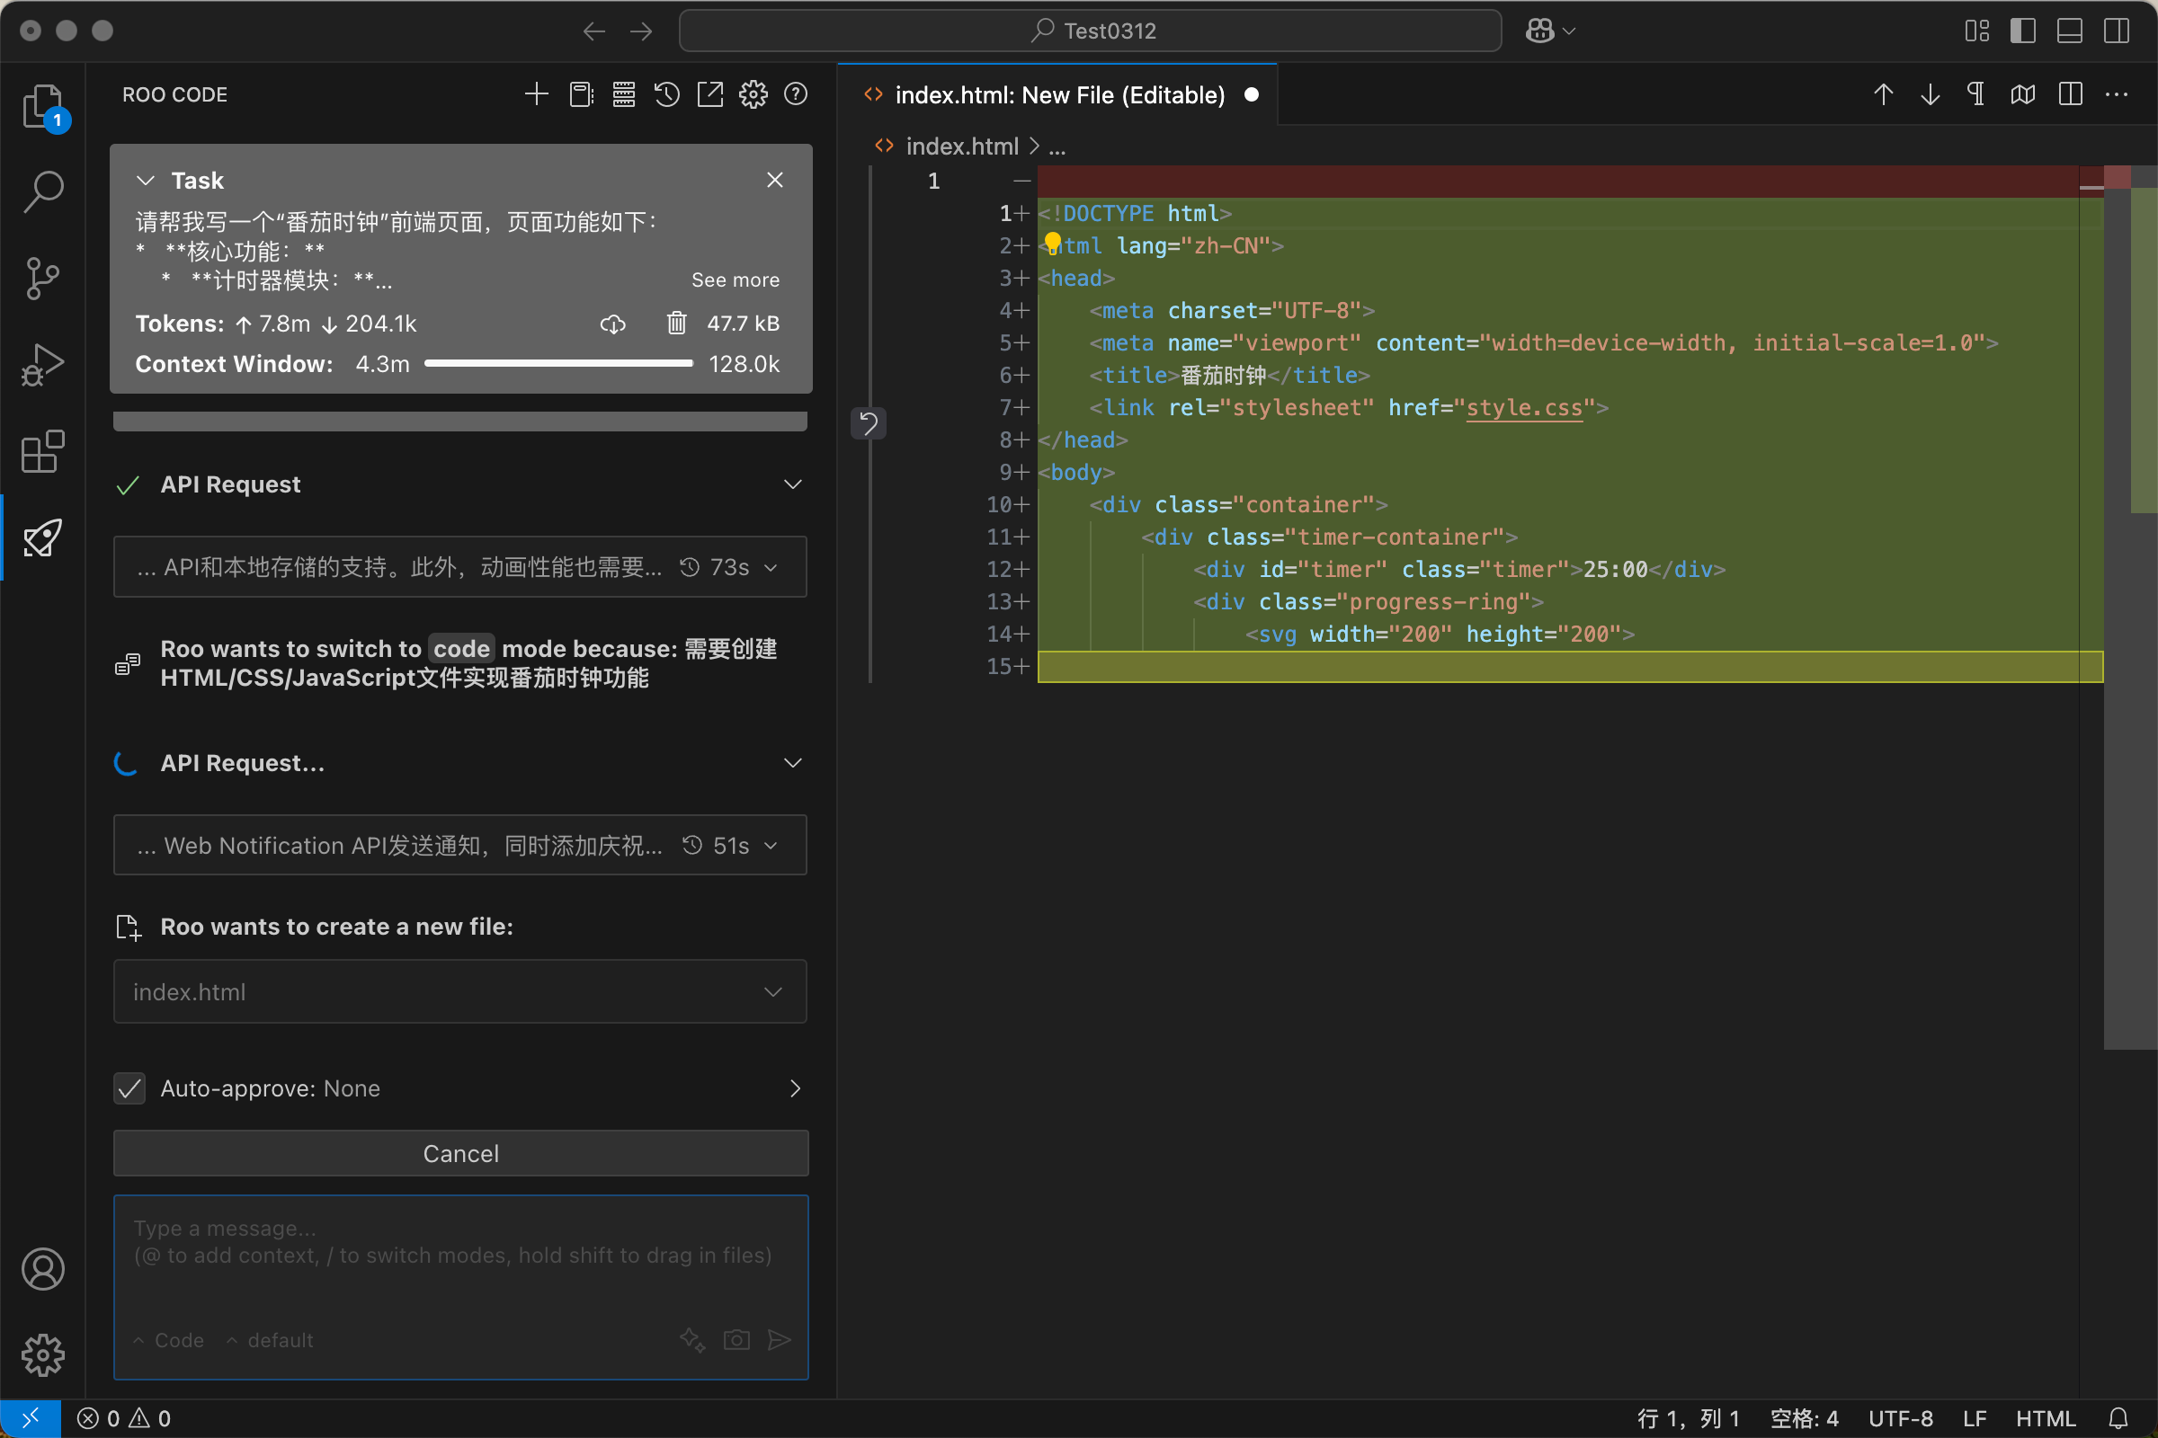Toggle the bottom panel layout button

click(x=2069, y=31)
